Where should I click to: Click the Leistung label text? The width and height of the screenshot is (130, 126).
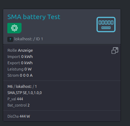coord(15,69)
